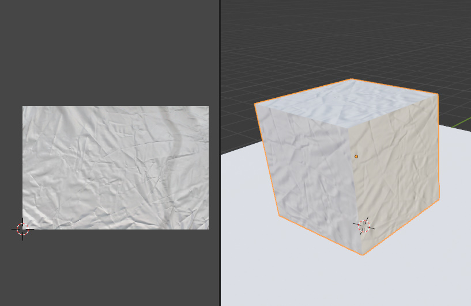Click the 3D cursor in front of the cube
Screen dimensions: 471x306
point(364,226)
